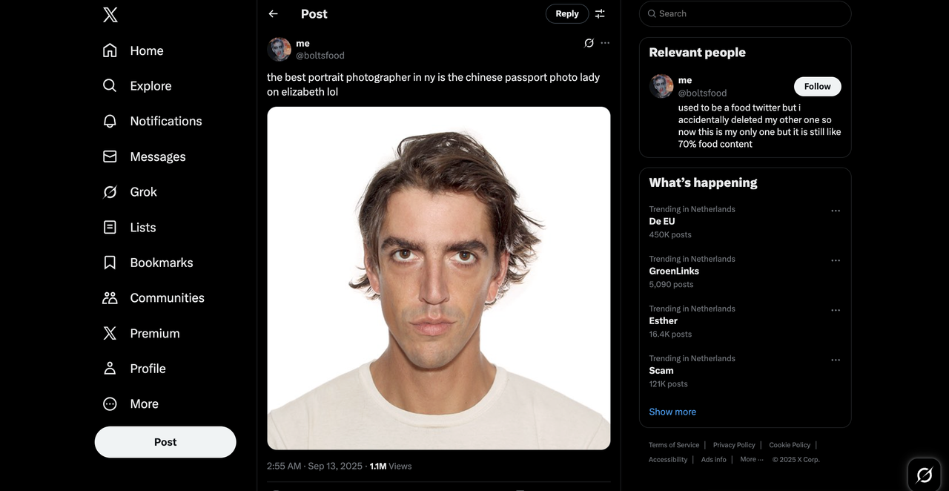949x491 pixels.
Task: Click the Reply button in the header
Action: click(x=567, y=14)
